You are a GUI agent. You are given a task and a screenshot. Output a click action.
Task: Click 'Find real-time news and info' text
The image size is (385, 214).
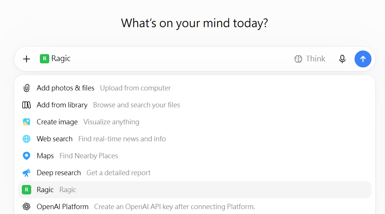(x=122, y=139)
